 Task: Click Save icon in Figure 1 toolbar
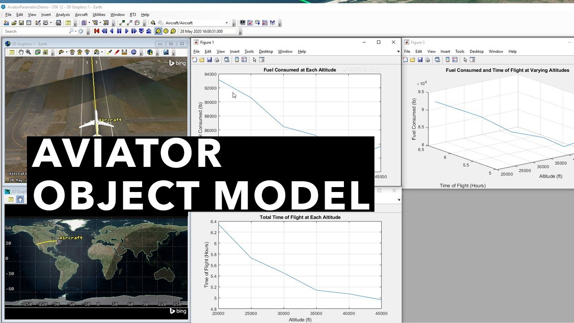click(209, 59)
